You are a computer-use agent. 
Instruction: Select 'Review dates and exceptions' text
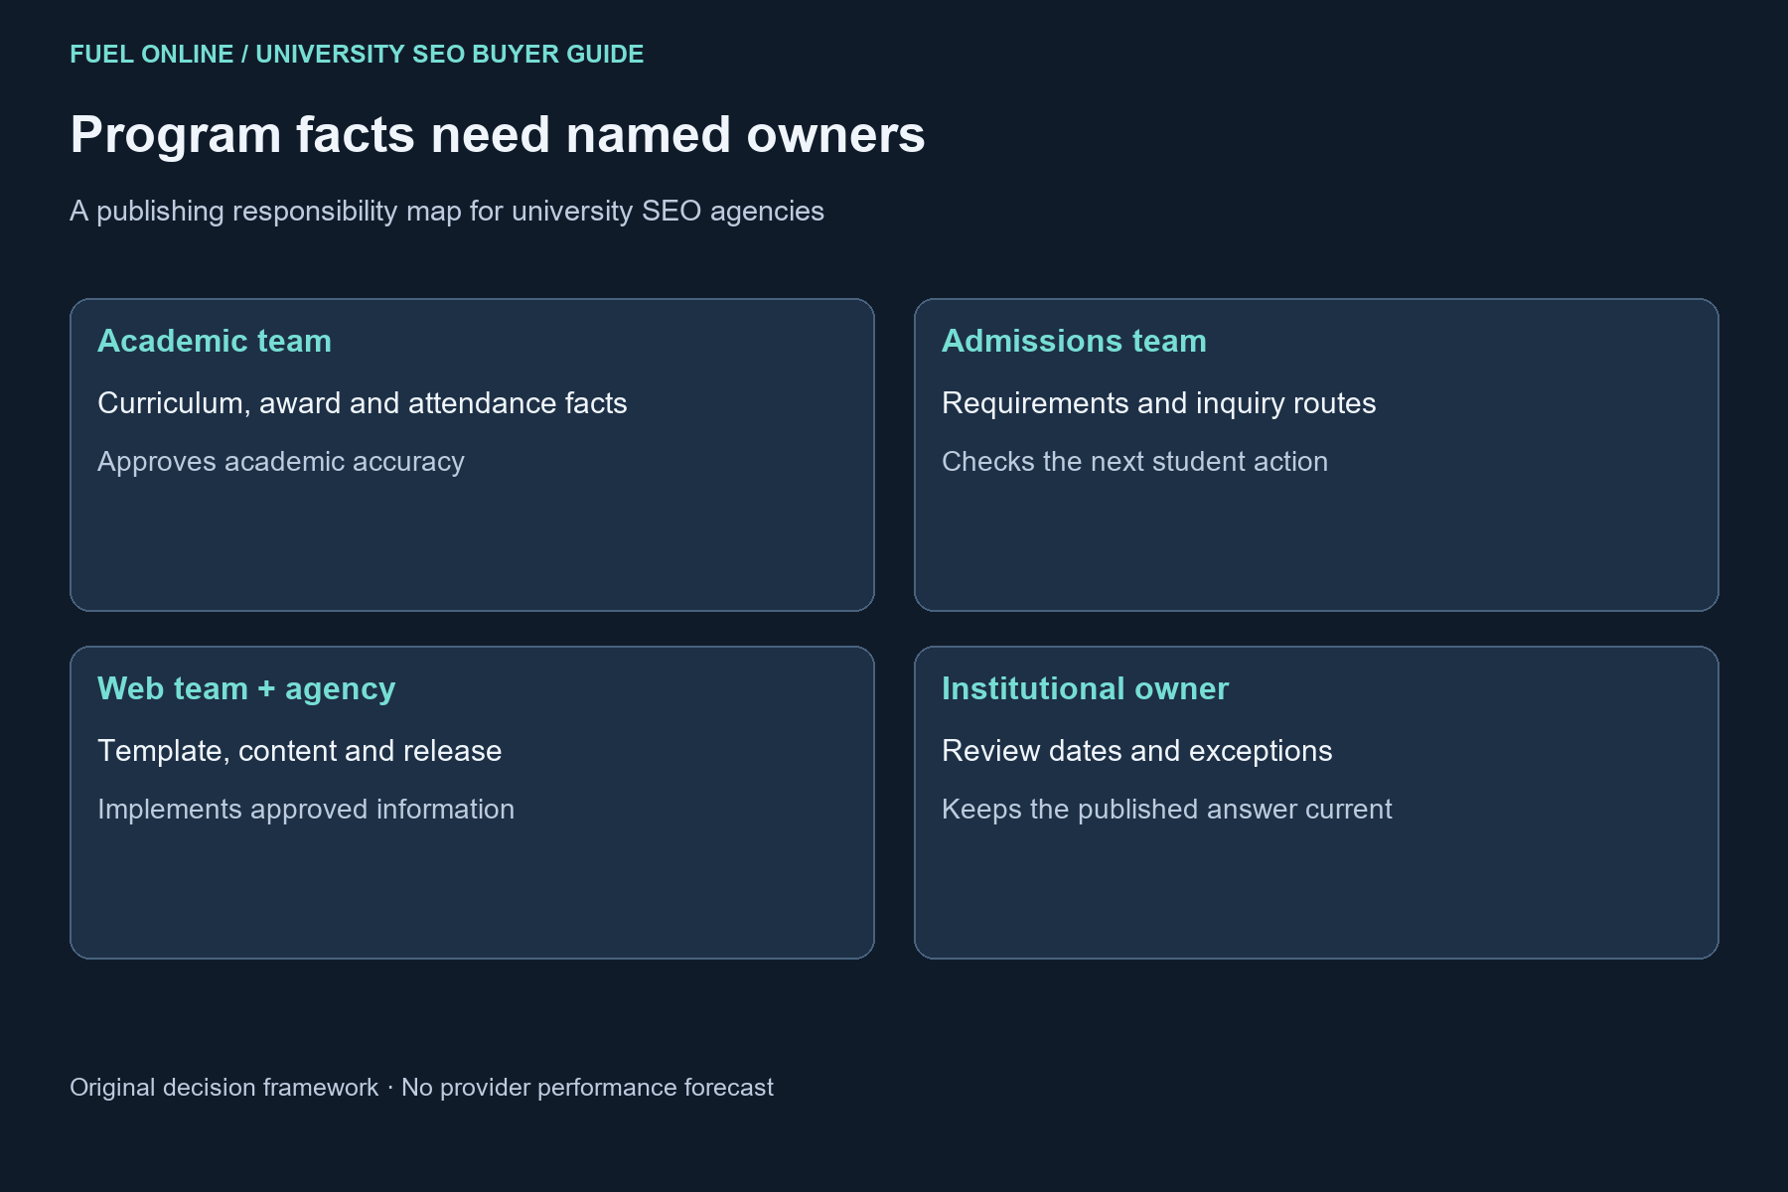tap(1136, 751)
